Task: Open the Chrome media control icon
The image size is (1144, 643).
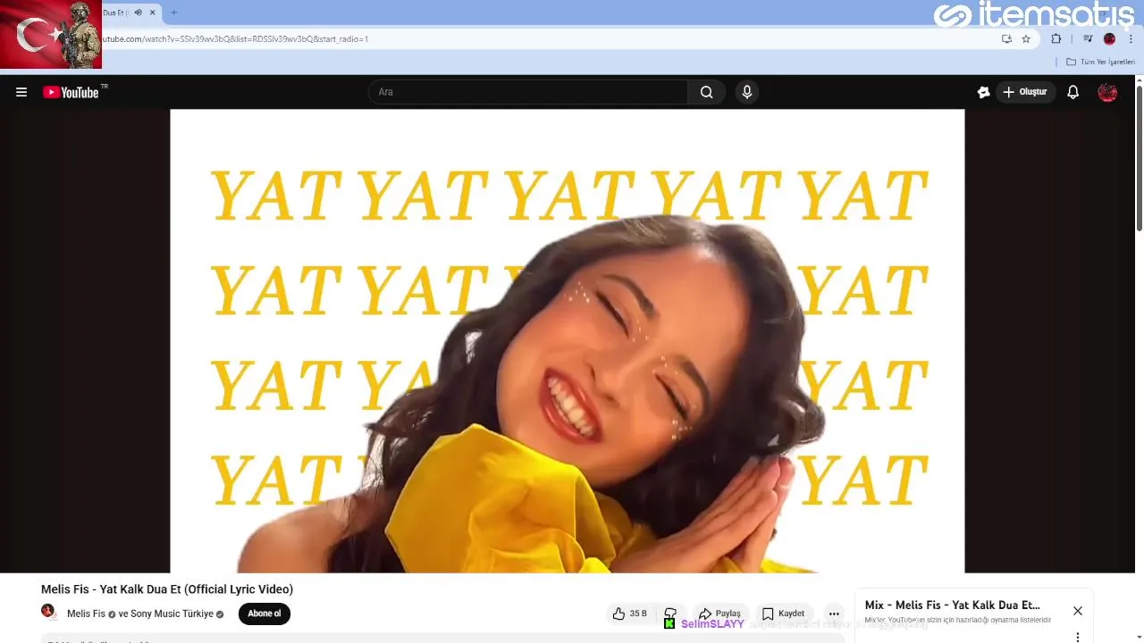Action: (1088, 38)
